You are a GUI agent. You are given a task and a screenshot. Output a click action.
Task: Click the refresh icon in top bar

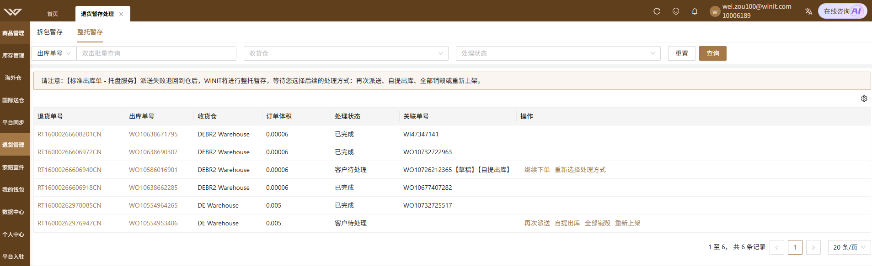(657, 11)
